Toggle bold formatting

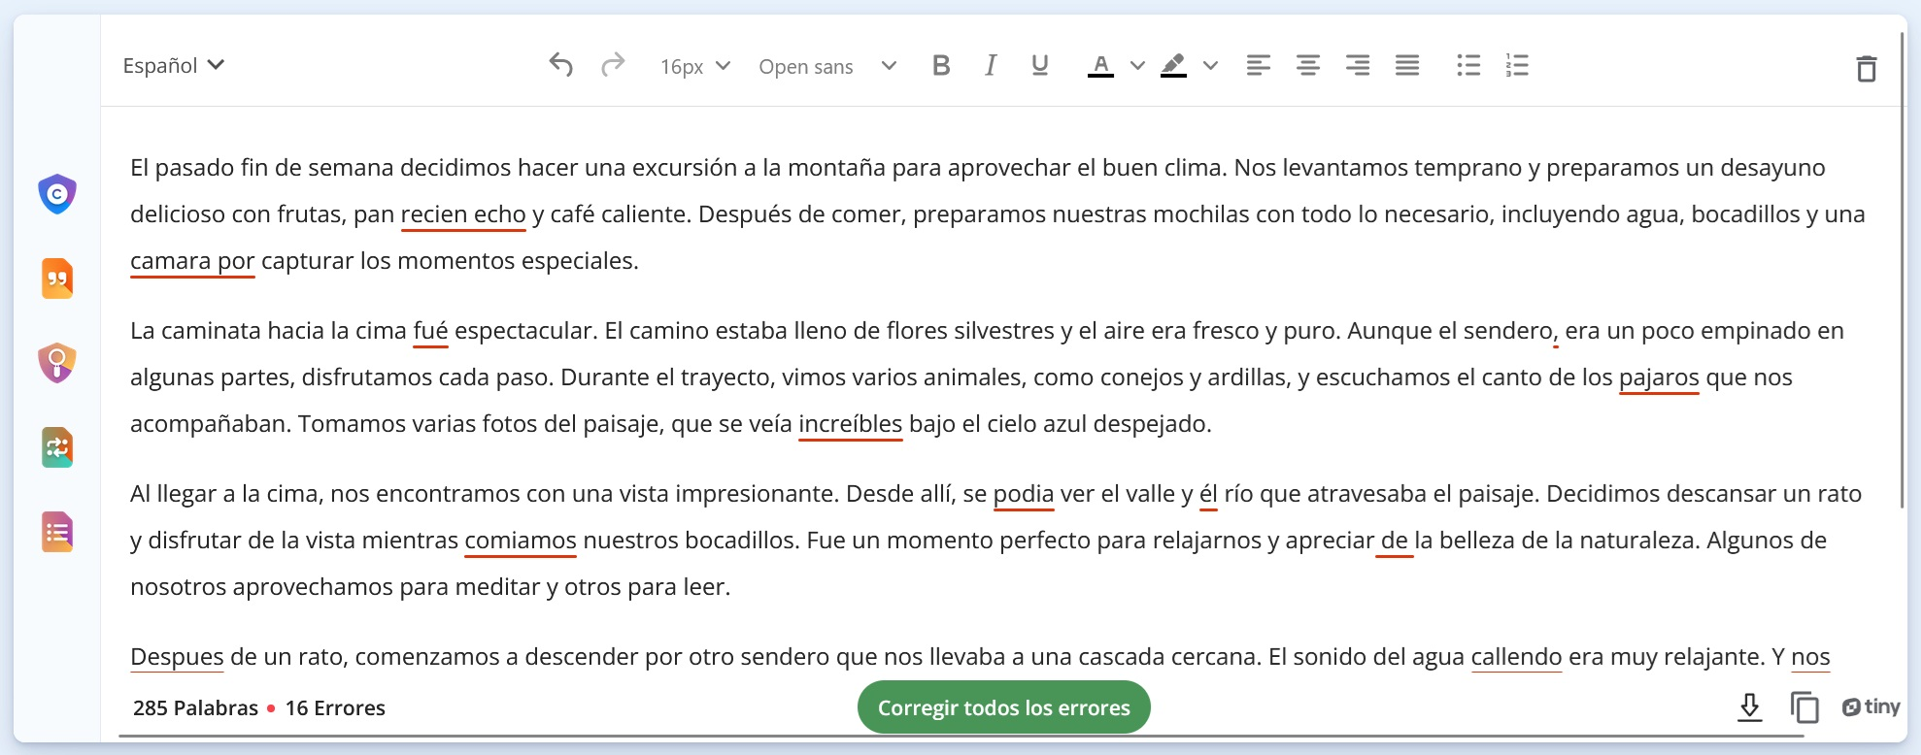[x=940, y=65]
